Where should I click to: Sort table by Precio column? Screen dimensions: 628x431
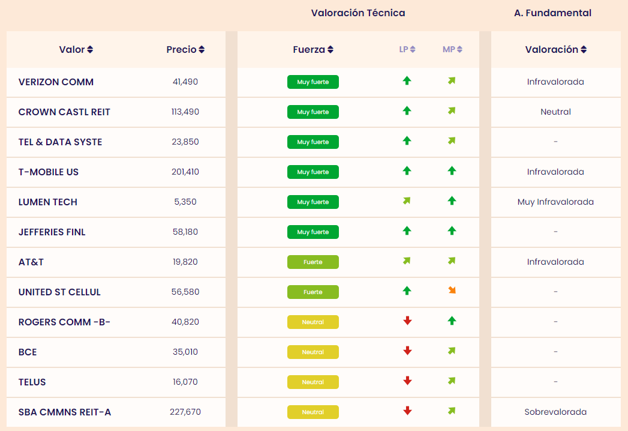click(185, 50)
